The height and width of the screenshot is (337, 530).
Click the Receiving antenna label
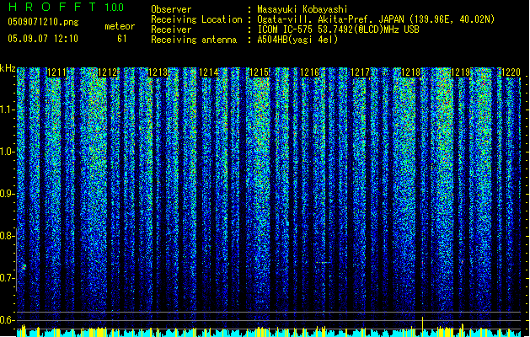[194, 40]
